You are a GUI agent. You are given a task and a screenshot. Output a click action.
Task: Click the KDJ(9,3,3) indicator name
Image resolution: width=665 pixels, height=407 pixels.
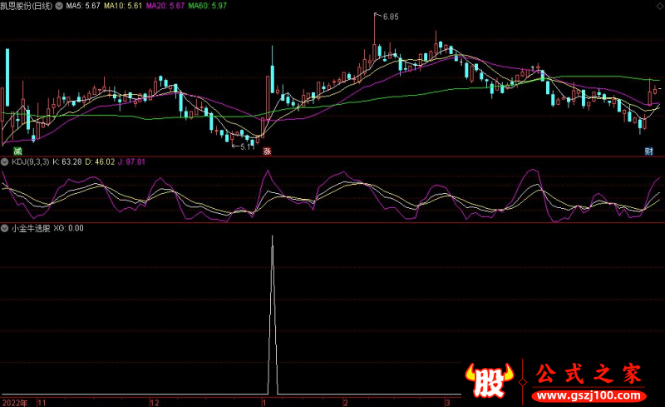[30, 161]
